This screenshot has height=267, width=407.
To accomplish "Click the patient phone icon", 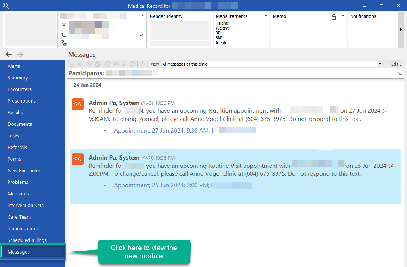I will (x=64, y=35).
